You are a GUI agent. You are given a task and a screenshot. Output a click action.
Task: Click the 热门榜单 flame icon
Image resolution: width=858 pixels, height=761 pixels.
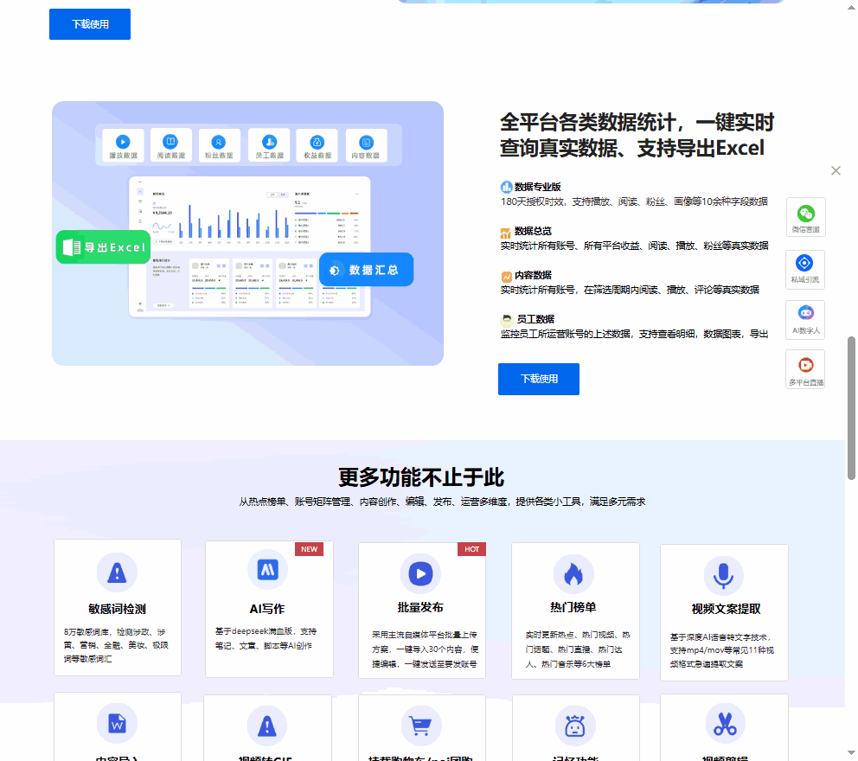pos(574,572)
